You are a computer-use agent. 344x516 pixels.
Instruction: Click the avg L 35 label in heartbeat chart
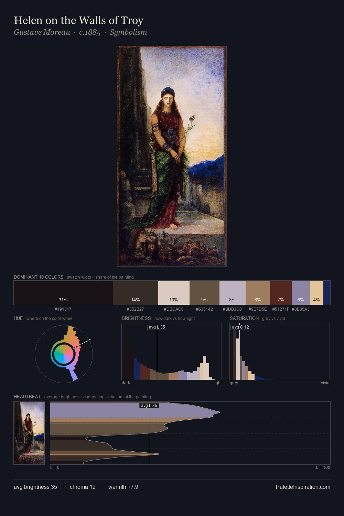149,406
